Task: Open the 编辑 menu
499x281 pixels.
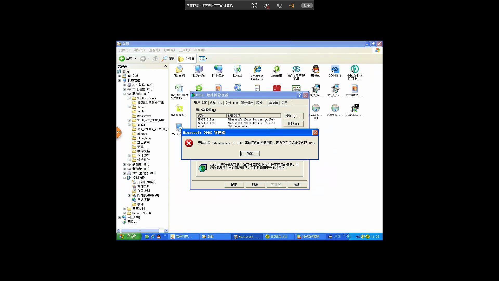Action: (x=139, y=50)
